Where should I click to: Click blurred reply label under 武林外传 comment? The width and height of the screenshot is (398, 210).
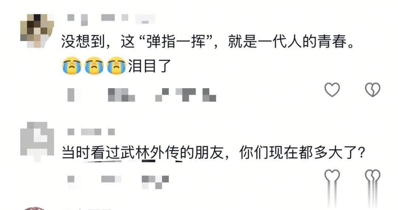(156, 182)
